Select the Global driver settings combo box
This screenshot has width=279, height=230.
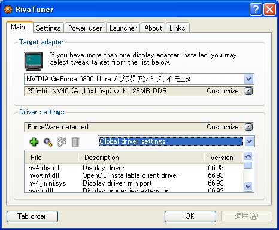176,141
